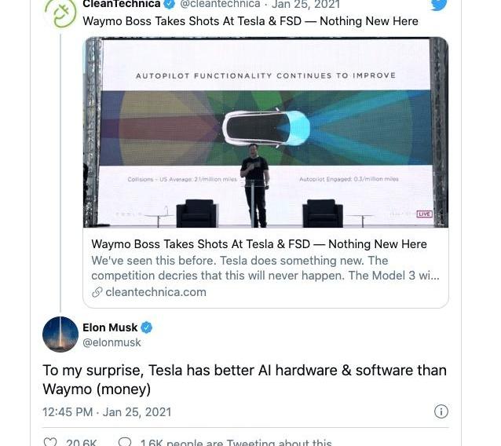501x446 pixels.
Task: Open the @elonmusk handle
Action: coord(112,342)
